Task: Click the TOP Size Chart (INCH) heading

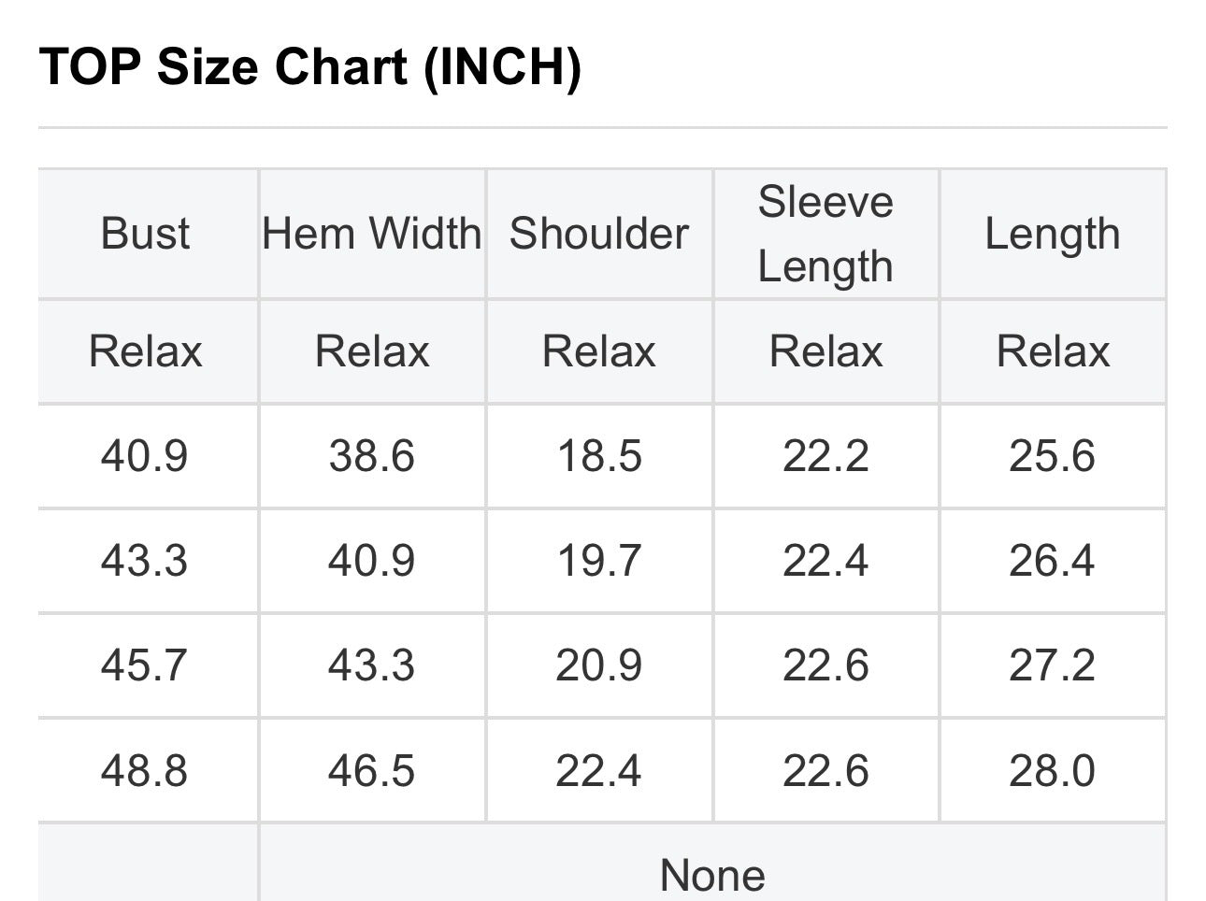Action: [309, 67]
